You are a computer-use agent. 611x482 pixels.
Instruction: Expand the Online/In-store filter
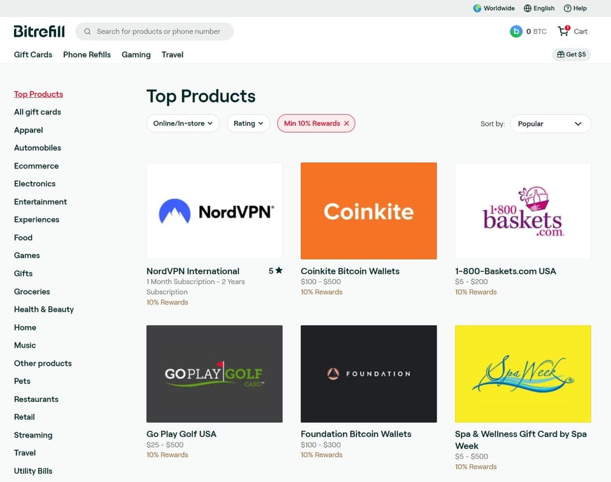[x=183, y=123]
